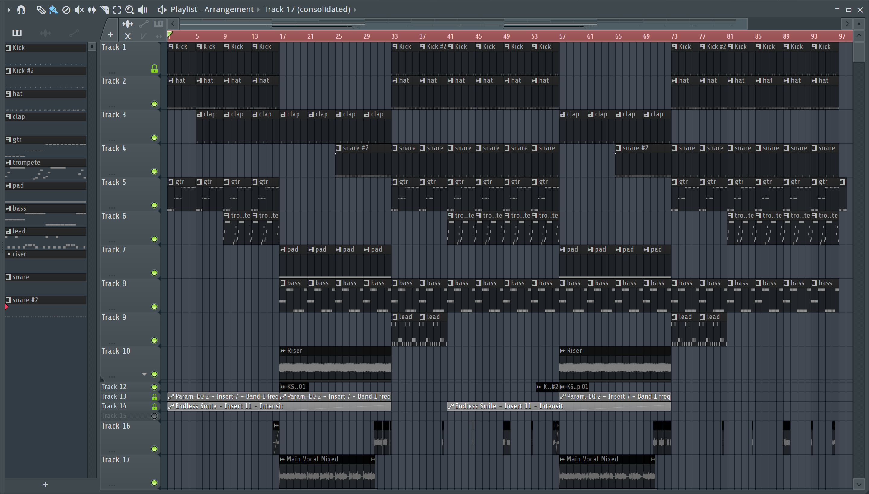Select the snare #2 pattern in the picker

(46, 300)
